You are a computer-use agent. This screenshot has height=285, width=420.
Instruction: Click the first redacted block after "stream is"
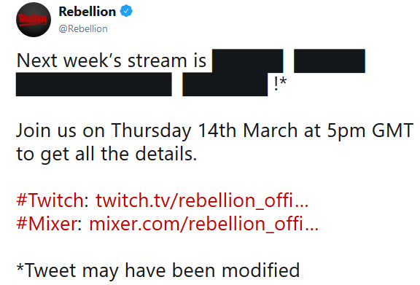(x=247, y=60)
